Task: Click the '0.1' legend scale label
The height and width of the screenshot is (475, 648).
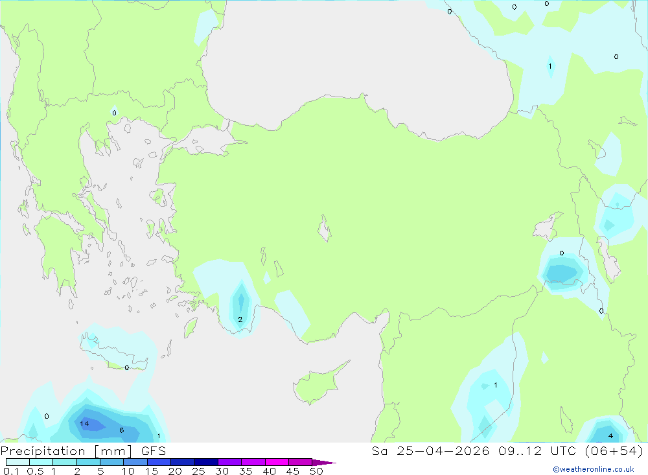Action: click(11, 471)
